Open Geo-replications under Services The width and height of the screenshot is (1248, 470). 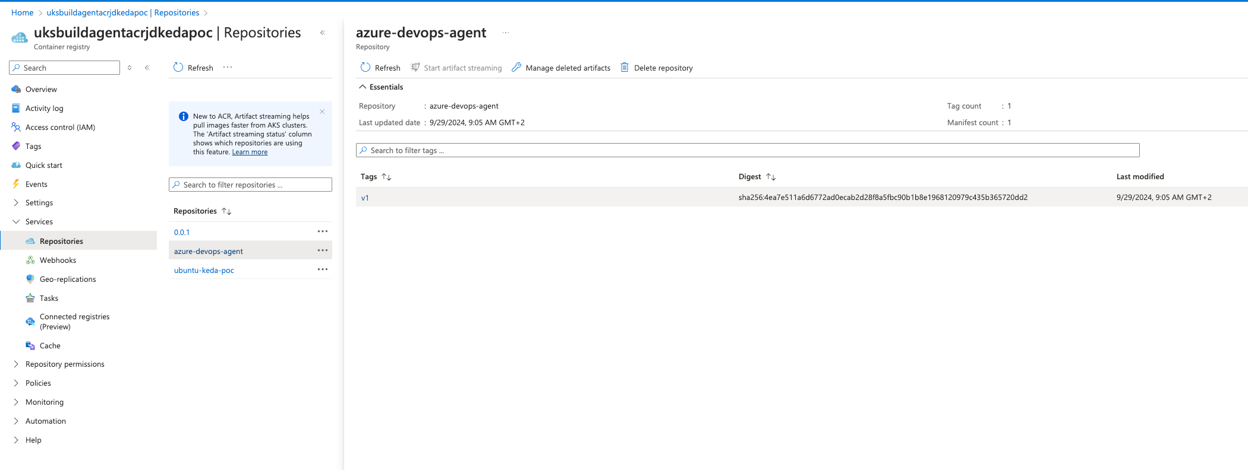68,280
